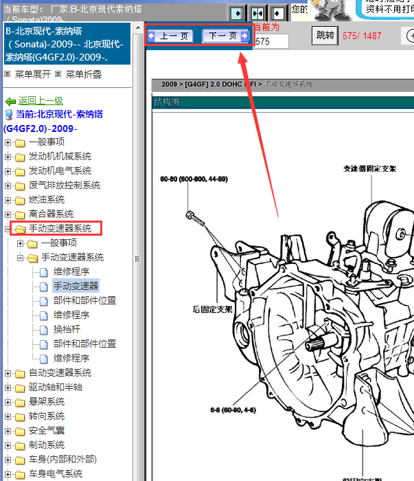Click the green back arrow icon
Image resolution: width=414 pixels, height=481 pixels.
click(11, 101)
